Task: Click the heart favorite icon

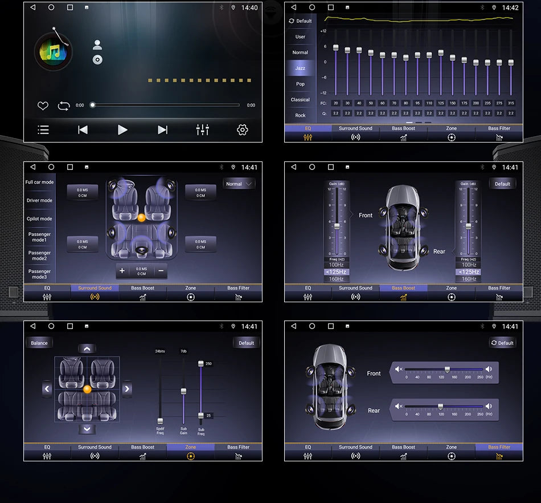Action: [43, 106]
